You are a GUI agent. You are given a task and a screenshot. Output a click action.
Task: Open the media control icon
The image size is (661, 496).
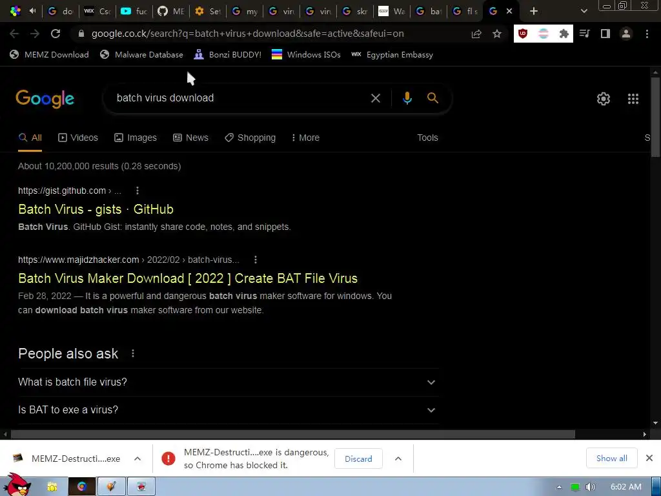(x=584, y=34)
